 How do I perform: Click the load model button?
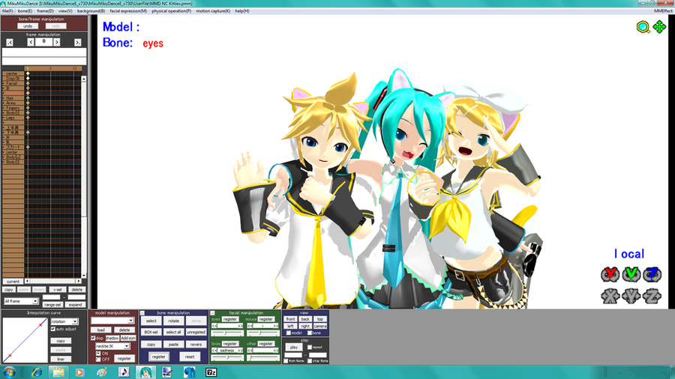(x=100, y=330)
